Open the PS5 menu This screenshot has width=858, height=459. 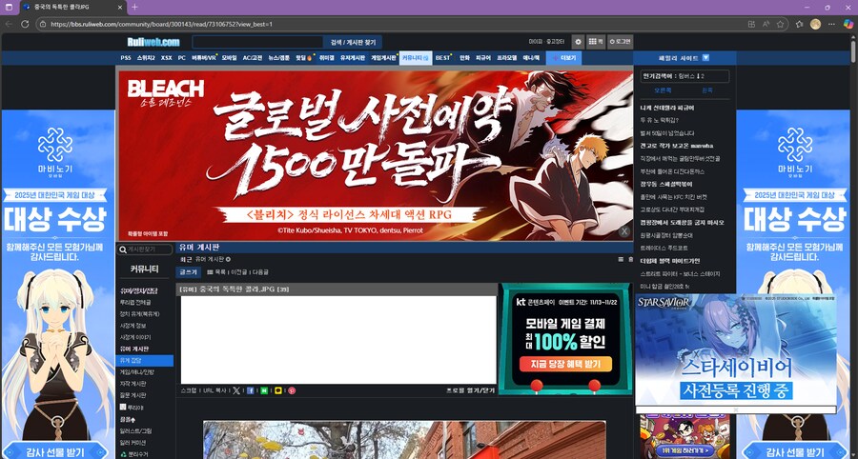pos(126,58)
